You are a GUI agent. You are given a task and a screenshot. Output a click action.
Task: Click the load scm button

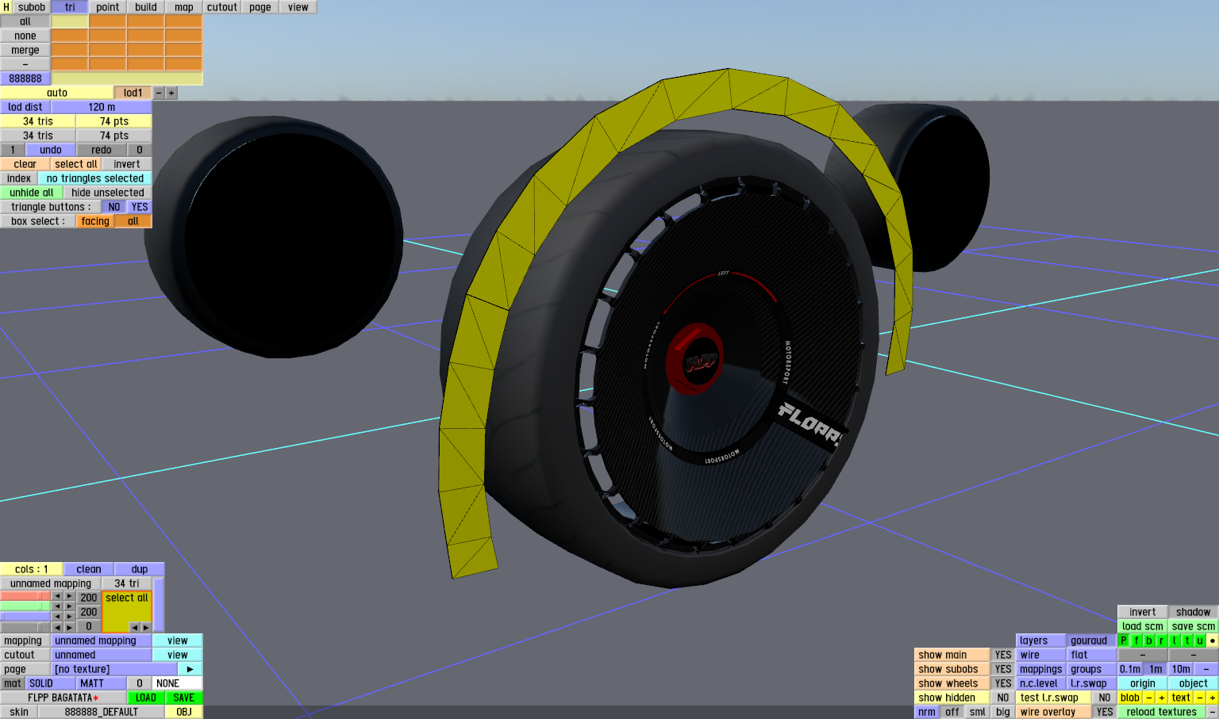[x=1143, y=626]
